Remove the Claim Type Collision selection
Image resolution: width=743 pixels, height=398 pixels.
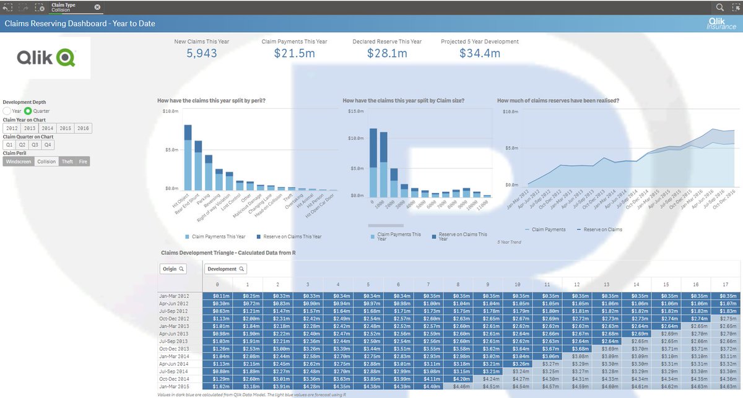coord(97,7)
